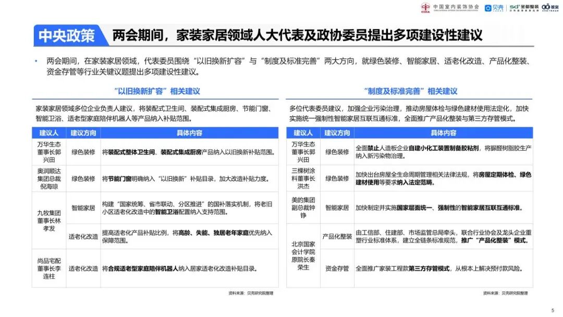563x317 pixels.
Task: Select the "制度及标准完善"相关建议 heading
Action: (411, 91)
